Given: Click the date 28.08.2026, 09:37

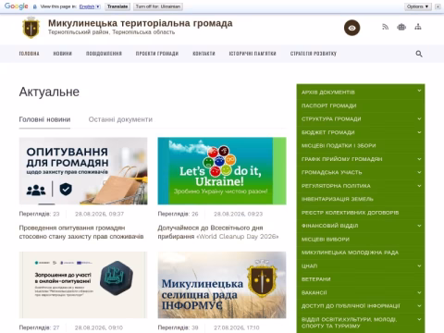Looking at the screenshot, I should (x=99, y=214).
